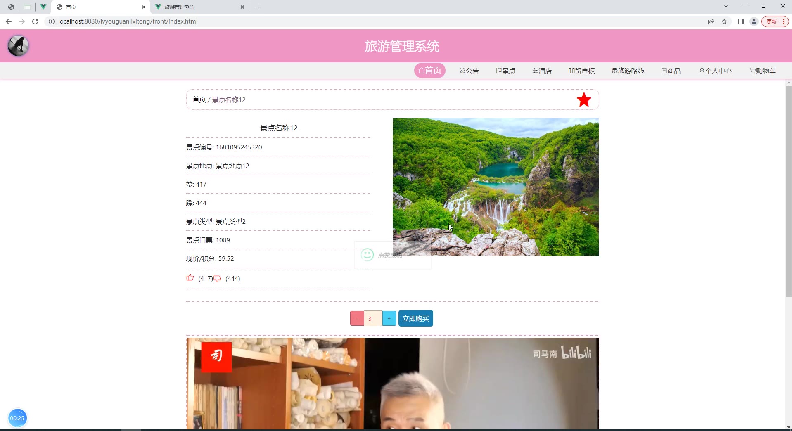
Task: Open the tab search chevron dropdown
Action: (726, 6)
